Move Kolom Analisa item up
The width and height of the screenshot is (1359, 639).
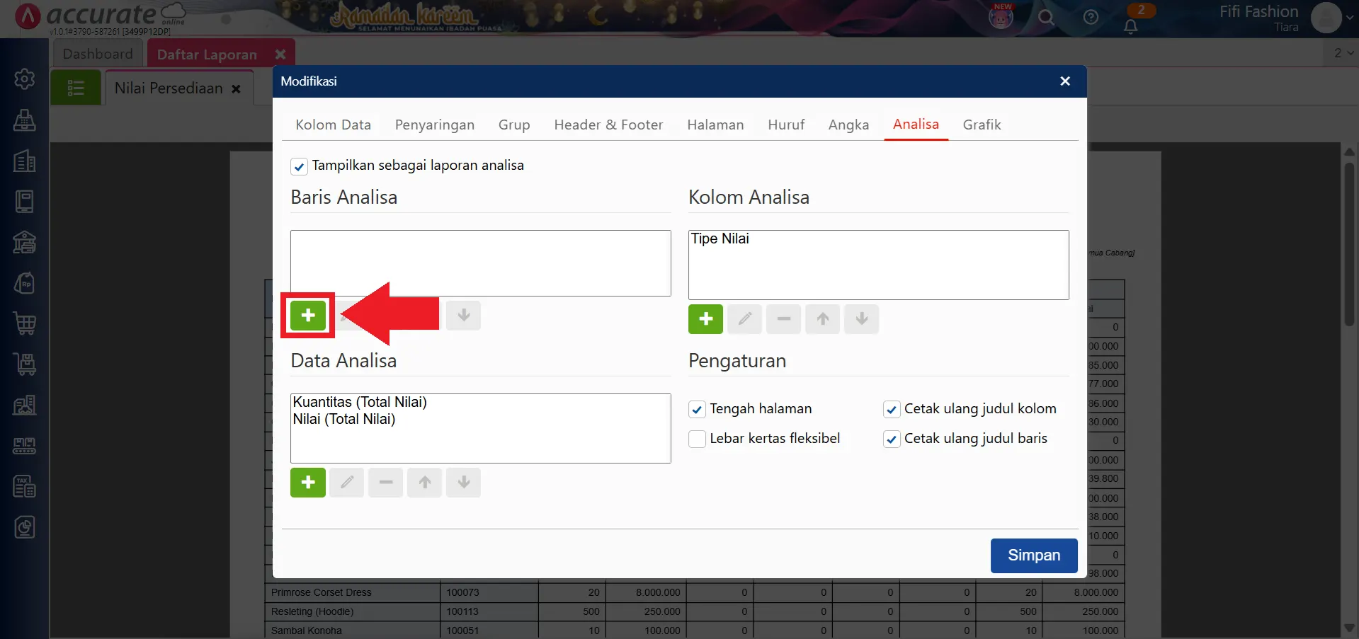click(x=822, y=319)
